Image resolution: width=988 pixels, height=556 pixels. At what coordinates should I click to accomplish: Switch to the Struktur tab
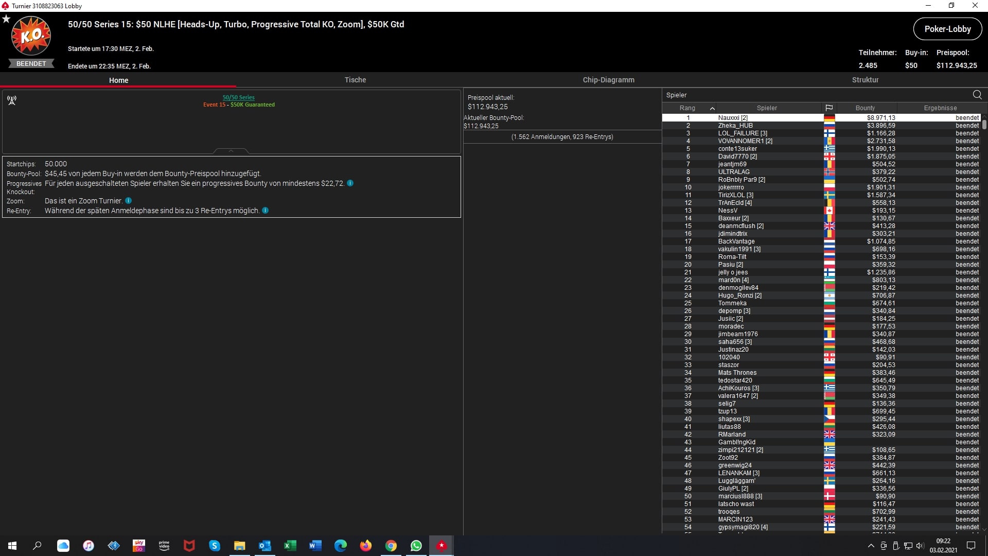click(x=865, y=80)
